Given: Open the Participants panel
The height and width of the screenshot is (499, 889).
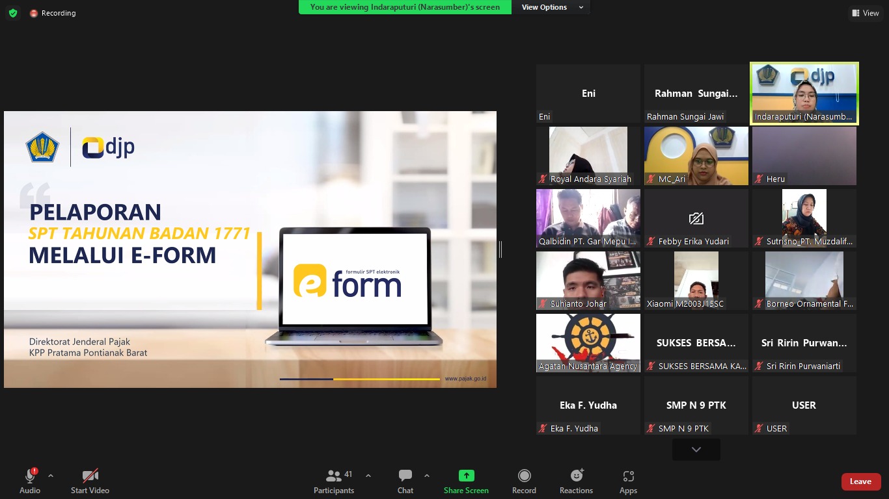Looking at the screenshot, I should coord(334,481).
